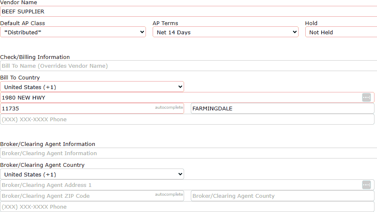The height and width of the screenshot is (212, 377).
Task: Click autocomplete in the Broker ZIP Code field
Action: point(169,194)
